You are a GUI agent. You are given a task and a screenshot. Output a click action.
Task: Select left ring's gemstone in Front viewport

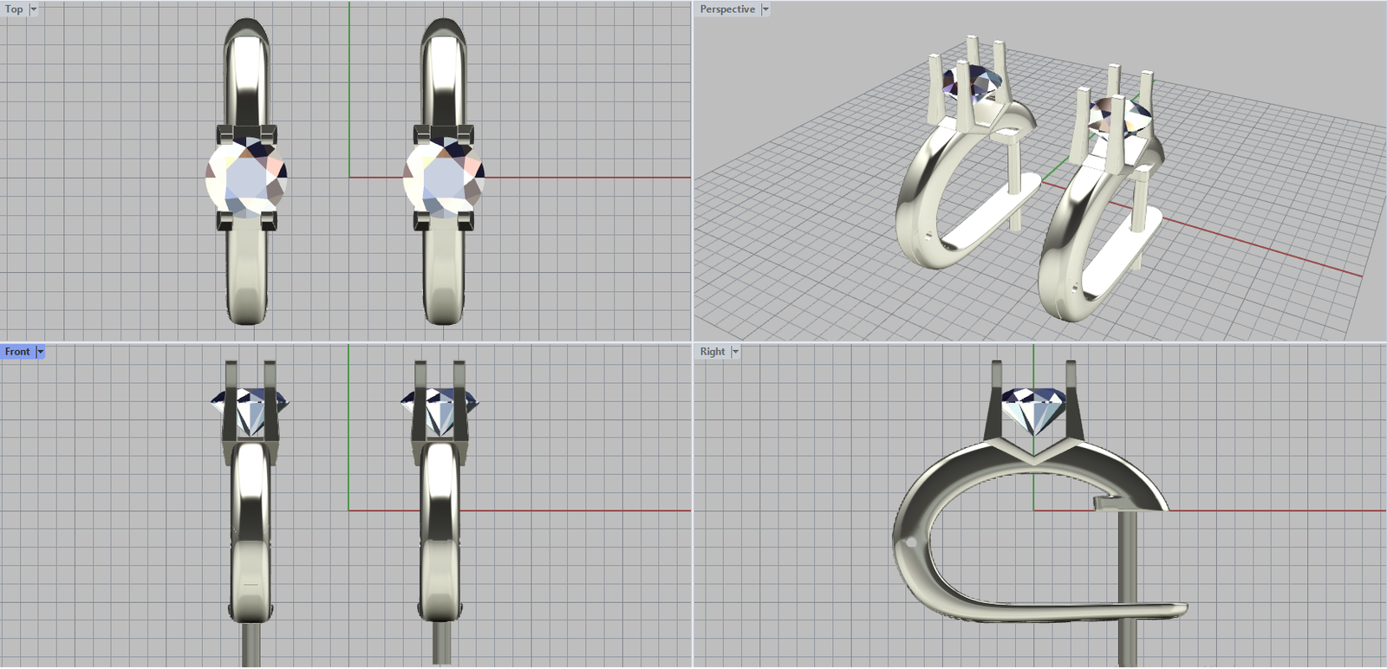250,408
